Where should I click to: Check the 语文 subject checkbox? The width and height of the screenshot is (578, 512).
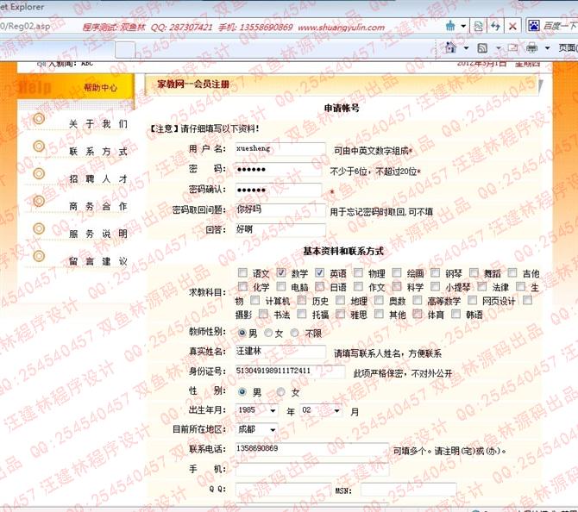point(242,272)
